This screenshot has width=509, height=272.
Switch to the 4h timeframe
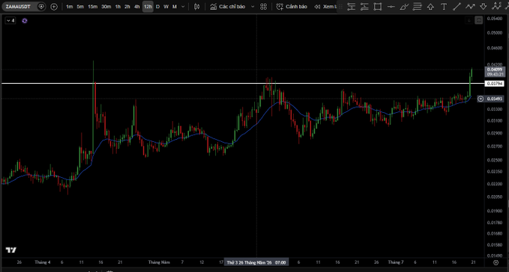137,7
